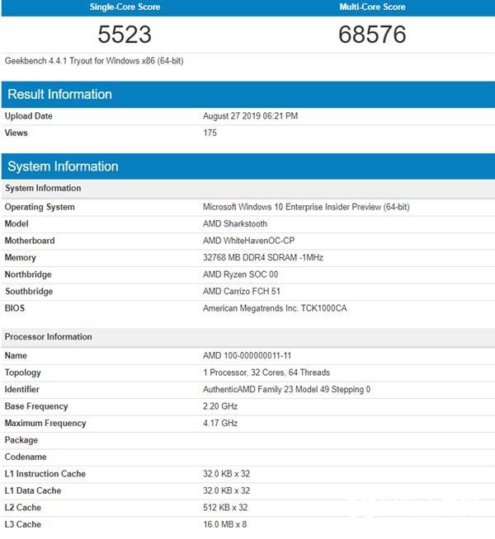
Task: Click the Geekbench 4.4.1 Tryout version text
Action: click(94, 61)
